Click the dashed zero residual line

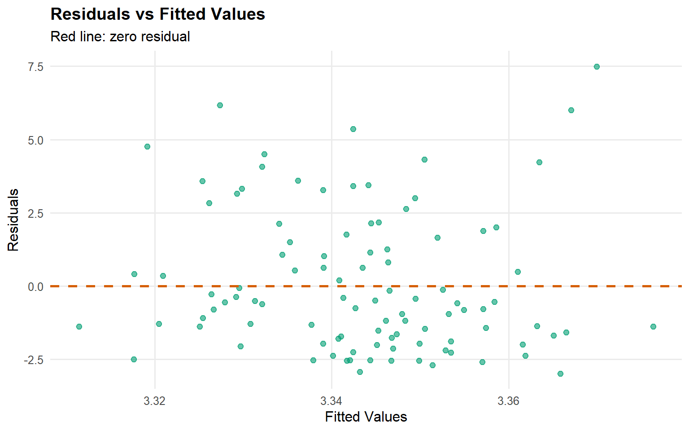click(287, 286)
